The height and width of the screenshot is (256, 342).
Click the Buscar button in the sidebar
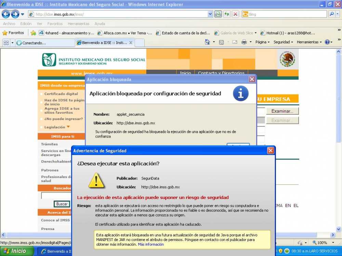(x=62, y=204)
